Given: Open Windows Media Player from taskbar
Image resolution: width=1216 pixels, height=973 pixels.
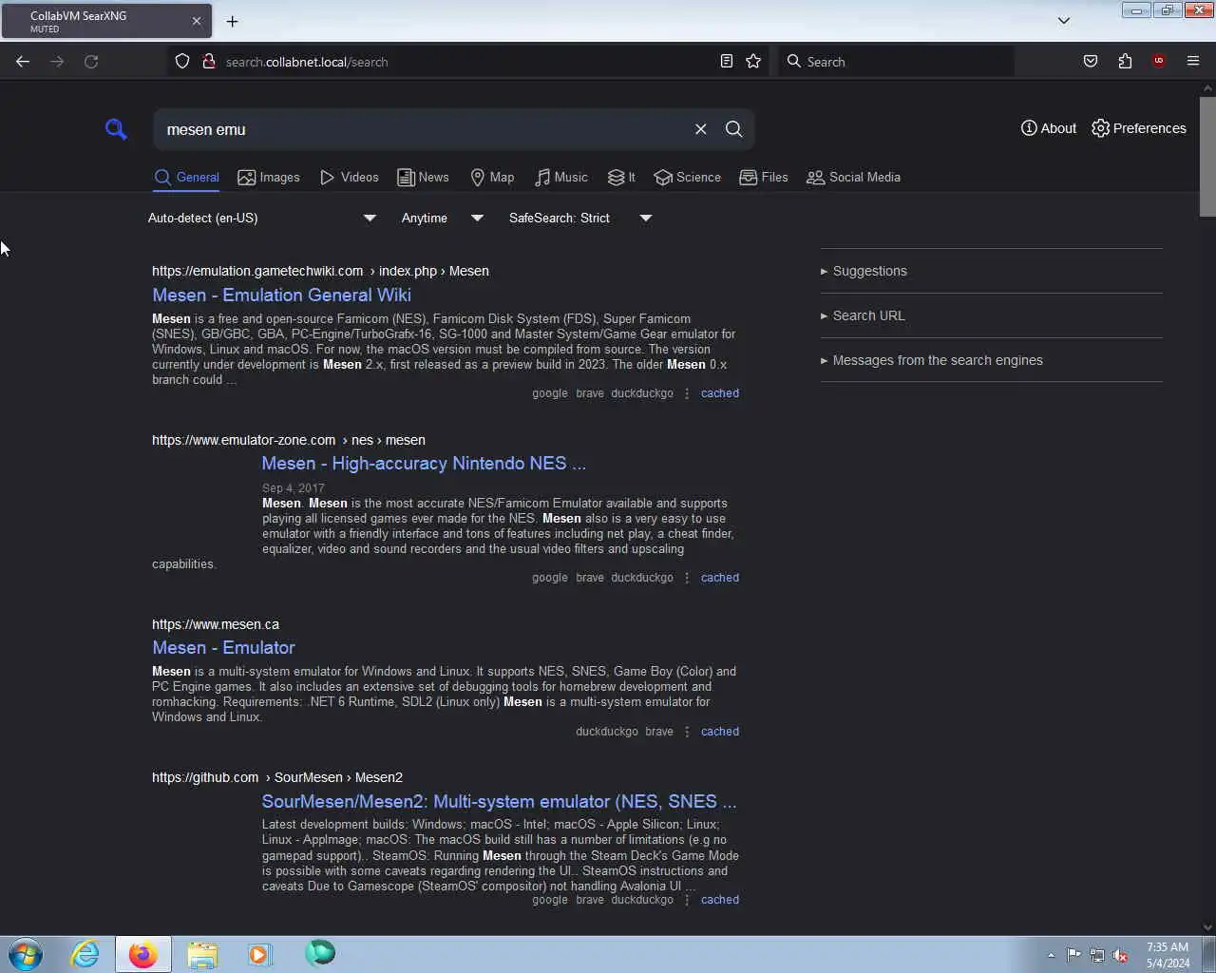Looking at the screenshot, I should point(259,954).
